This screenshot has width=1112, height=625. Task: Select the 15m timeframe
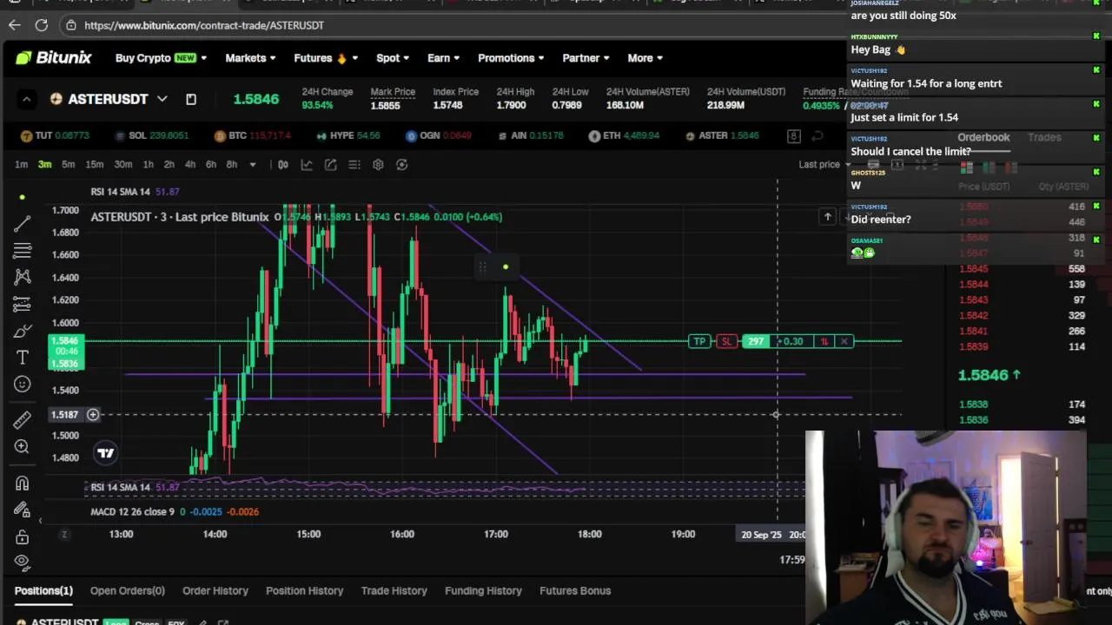[x=95, y=164]
